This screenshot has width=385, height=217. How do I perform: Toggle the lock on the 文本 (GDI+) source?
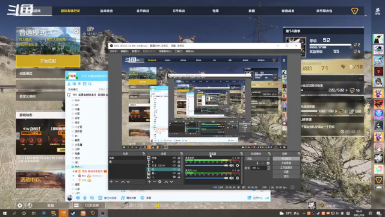(179, 166)
